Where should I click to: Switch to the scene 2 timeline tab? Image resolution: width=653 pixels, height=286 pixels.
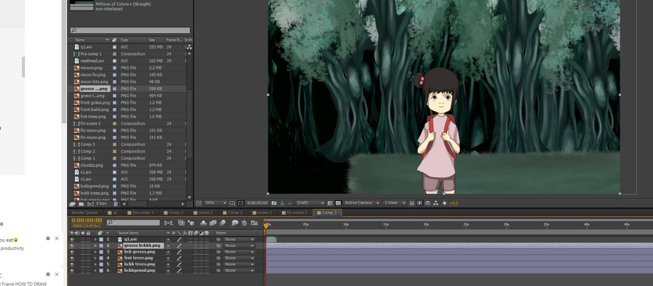point(203,213)
